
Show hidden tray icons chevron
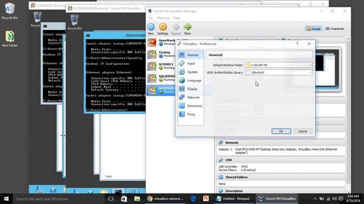(315, 199)
